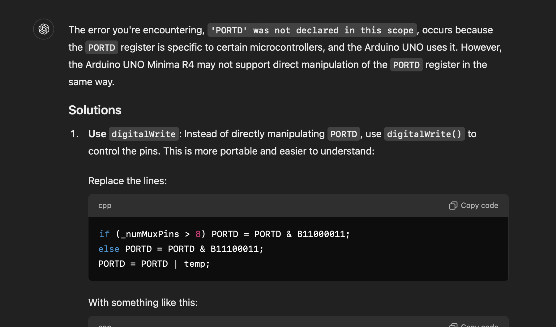Click the PORTD code chip after 'the'

tap(101, 48)
